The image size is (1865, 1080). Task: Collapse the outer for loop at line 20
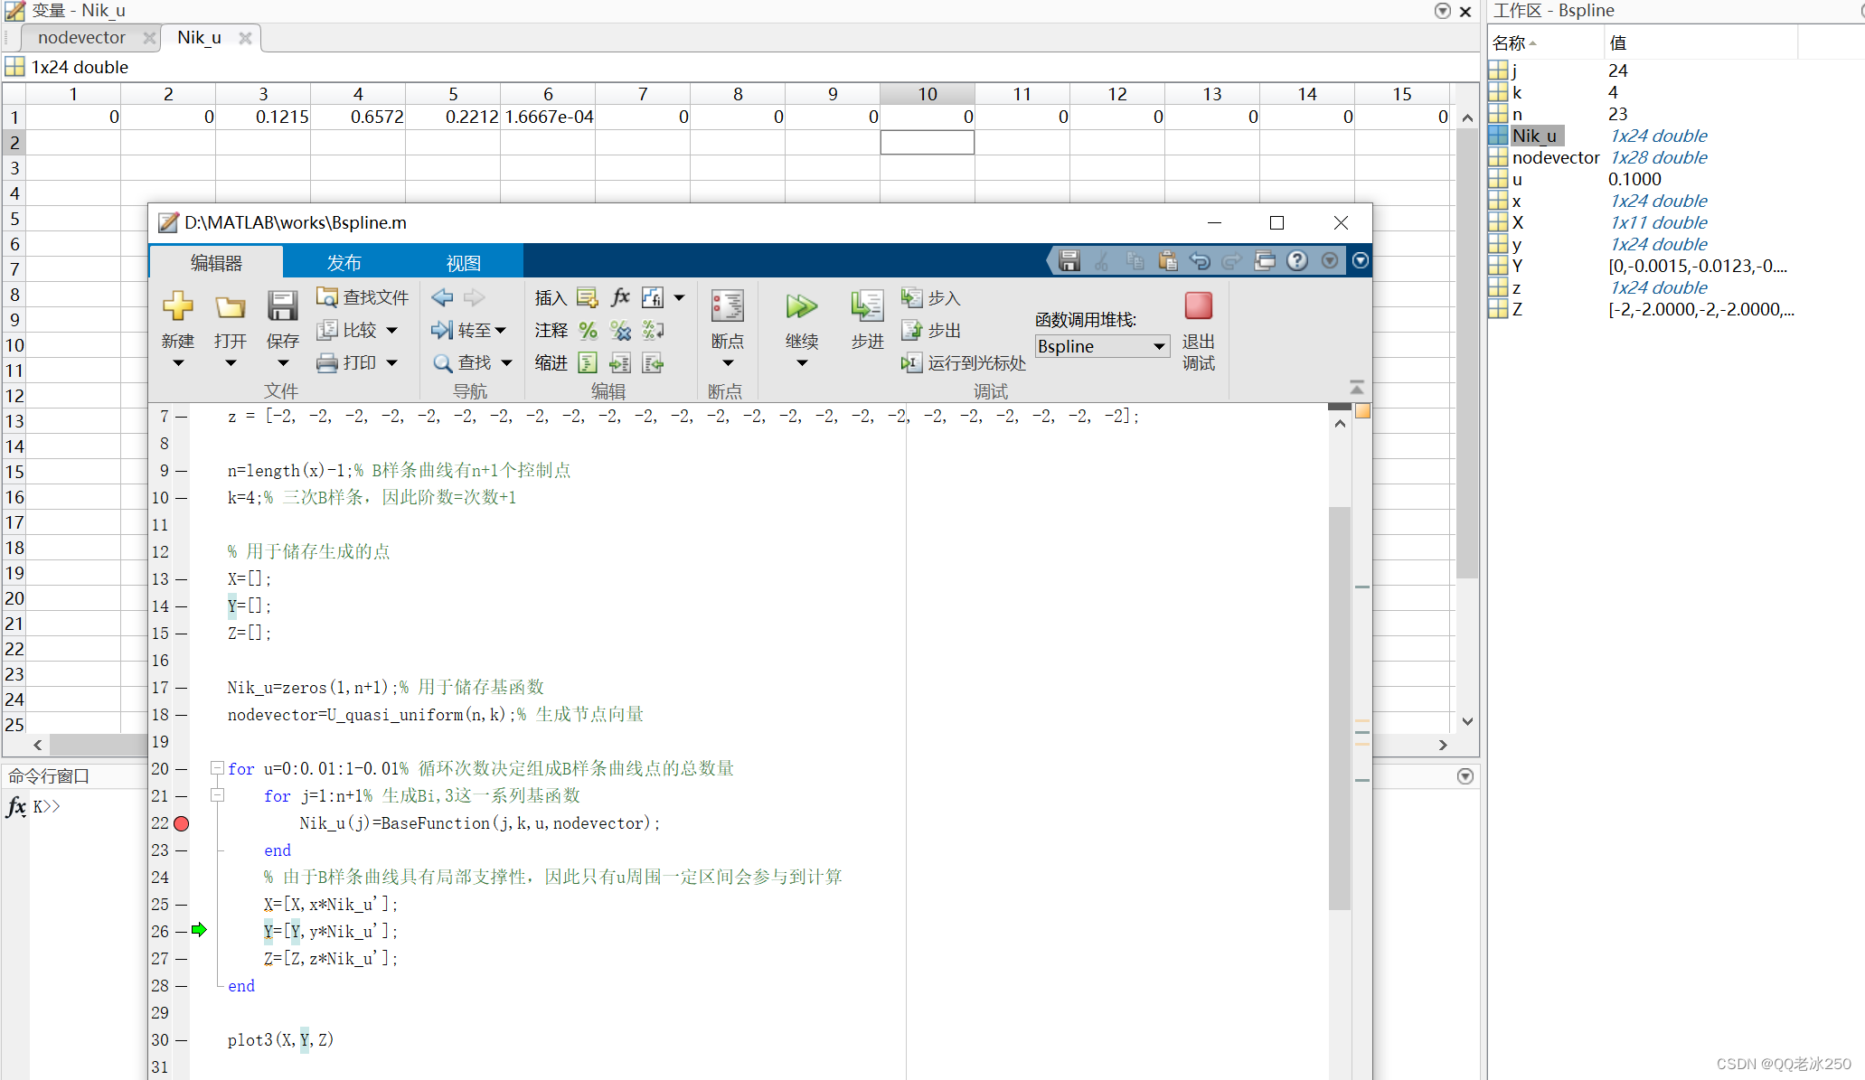click(x=217, y=768)
